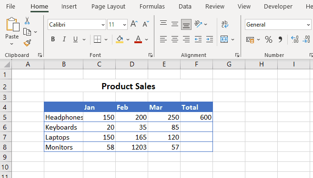Select the Product Sales title cell
This screenshot has height=178, width=313.
click(128, 86)
